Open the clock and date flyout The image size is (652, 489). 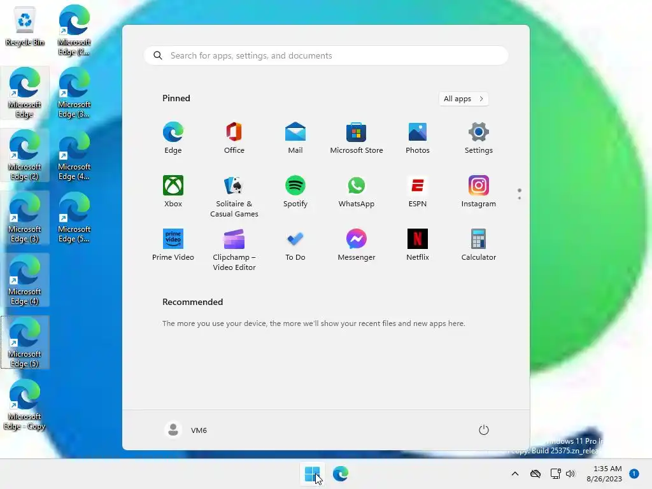point(604,474)
